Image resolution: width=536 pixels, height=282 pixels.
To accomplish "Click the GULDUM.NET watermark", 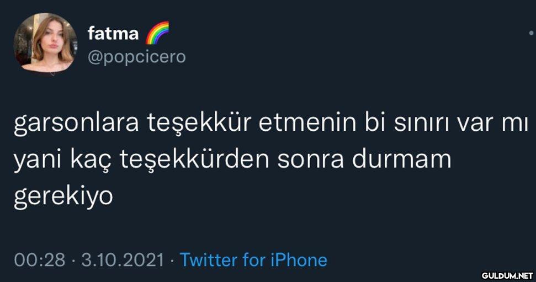I will [x=507, y=275].
